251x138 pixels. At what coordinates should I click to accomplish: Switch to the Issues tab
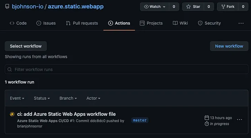coord(46,23)
